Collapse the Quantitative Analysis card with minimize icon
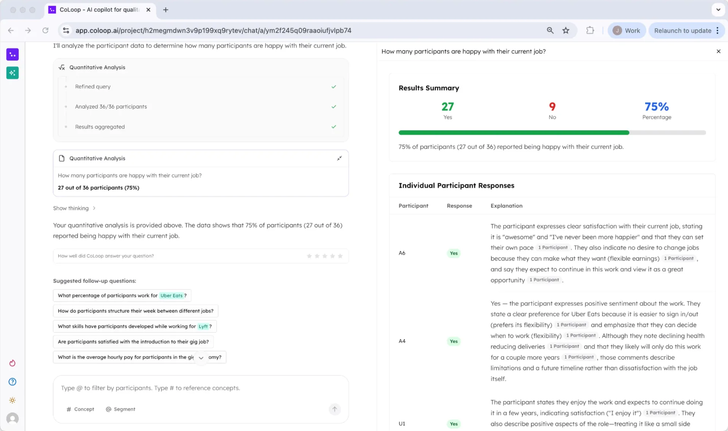Screen dimensions: 728x431 339,158
